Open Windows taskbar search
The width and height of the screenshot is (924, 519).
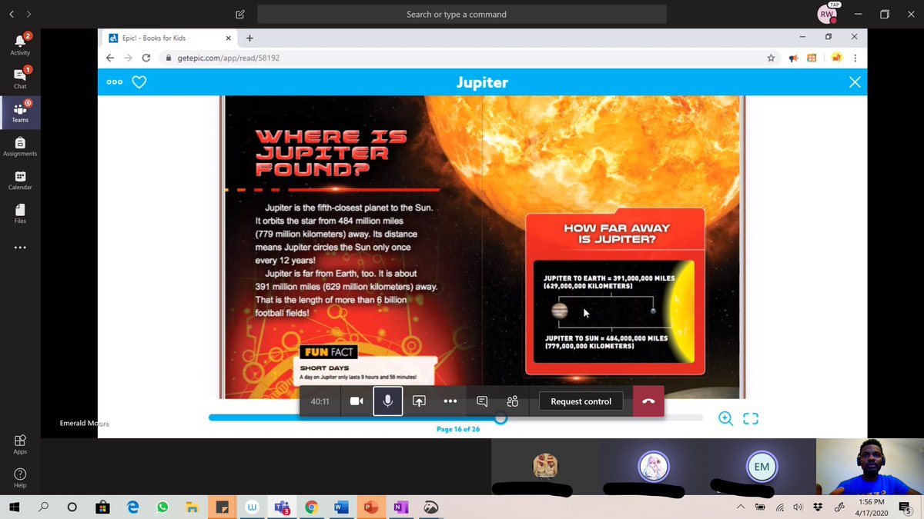[43, 507]
